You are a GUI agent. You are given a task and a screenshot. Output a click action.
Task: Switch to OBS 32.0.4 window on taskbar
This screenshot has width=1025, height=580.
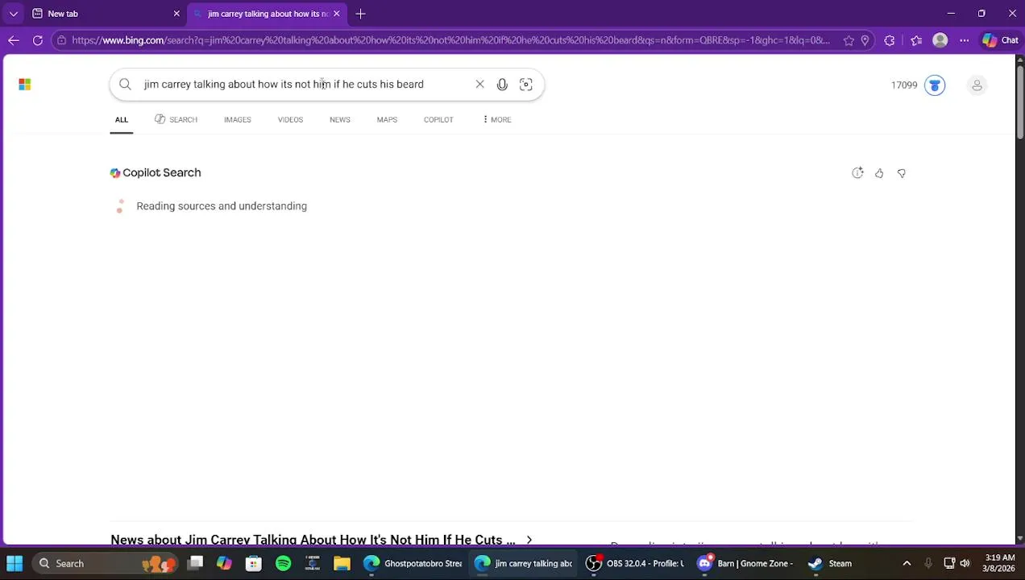tap(635, 564)
